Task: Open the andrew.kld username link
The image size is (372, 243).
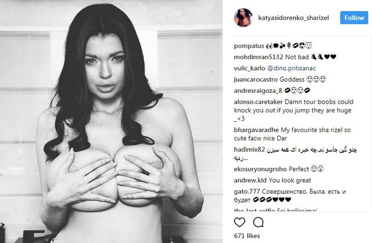Action: click(x=251, y=180)
